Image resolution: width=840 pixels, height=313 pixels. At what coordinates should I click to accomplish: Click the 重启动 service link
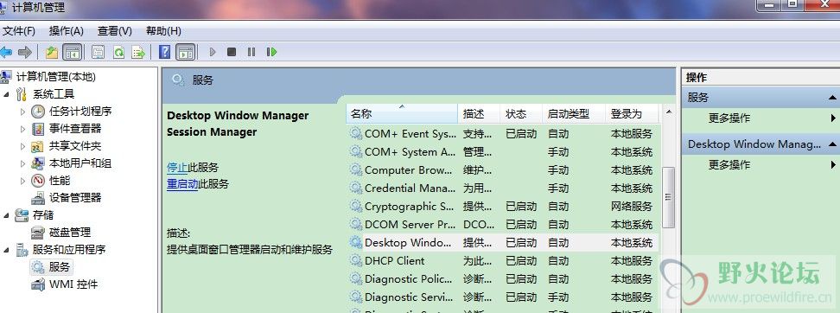[182, 184]
